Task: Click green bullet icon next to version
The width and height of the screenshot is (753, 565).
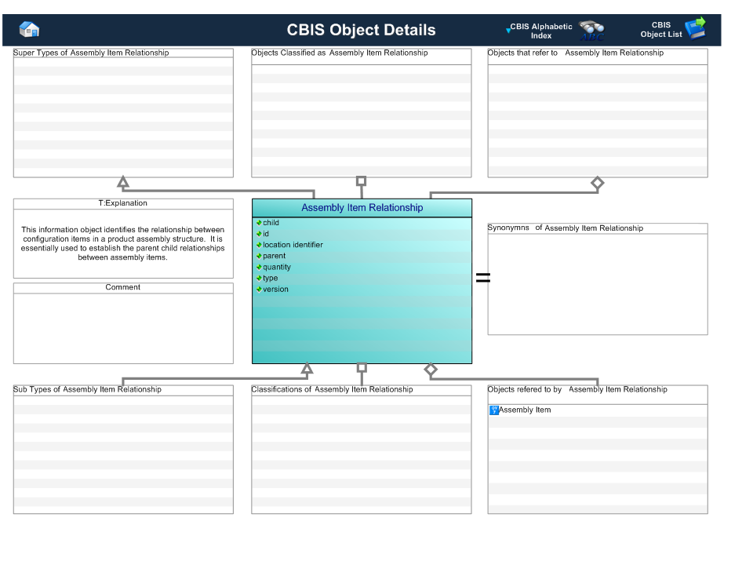Action: click(259, 290)
